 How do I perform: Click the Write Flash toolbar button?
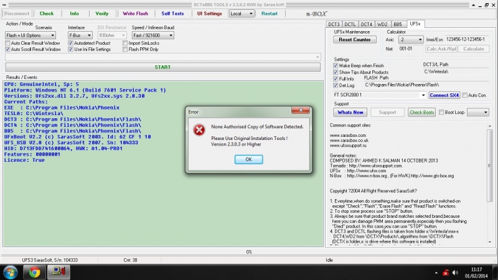coord(136,14)
